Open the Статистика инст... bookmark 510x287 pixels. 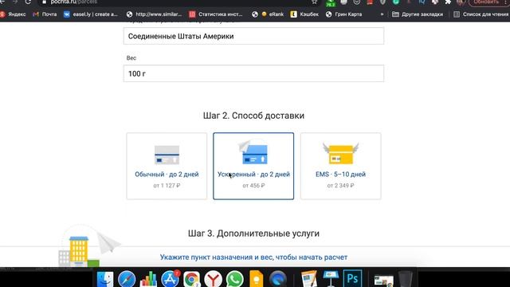pos(216,14)
